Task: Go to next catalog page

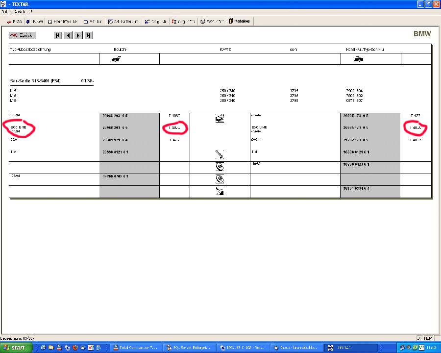Action: (x=78, y=35)
